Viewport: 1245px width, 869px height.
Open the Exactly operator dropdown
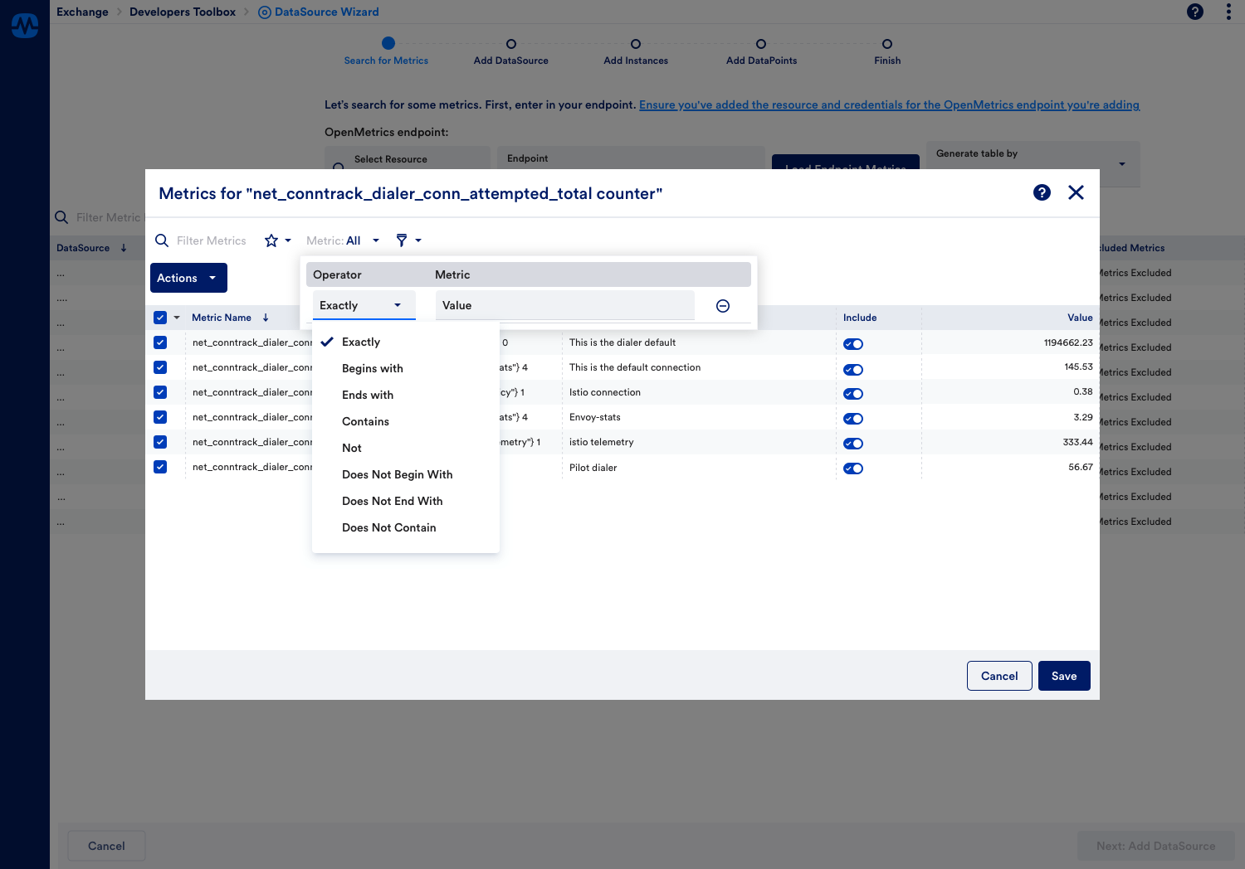click(364, 305)
